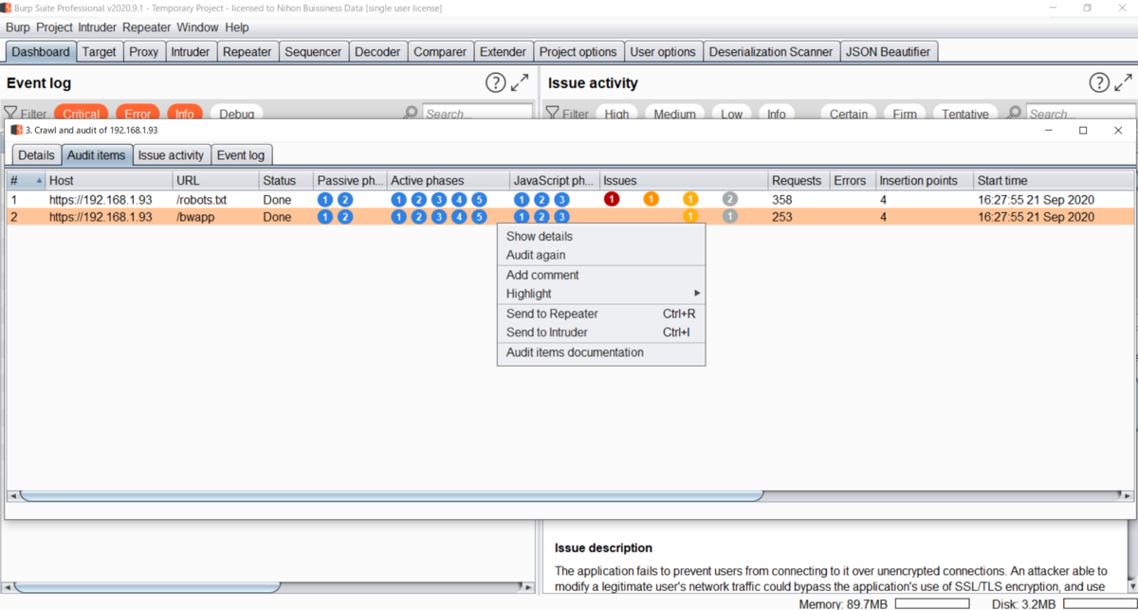This screenshot has height=610, width=1138.
Task: Toggle Certain confidence filter
Action: (849, 114)
